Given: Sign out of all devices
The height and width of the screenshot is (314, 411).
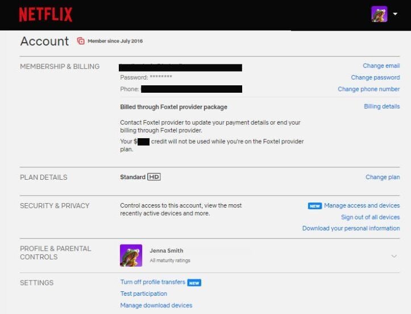Looking at the screenshot, I should [x=370, y=217].
